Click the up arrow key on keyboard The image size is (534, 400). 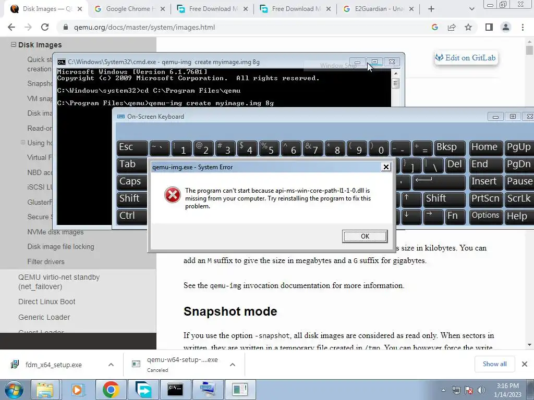tap(411, 199)
